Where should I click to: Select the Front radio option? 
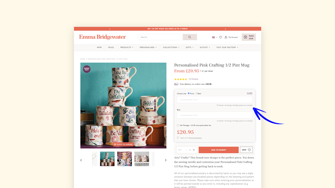coord(189,93)
